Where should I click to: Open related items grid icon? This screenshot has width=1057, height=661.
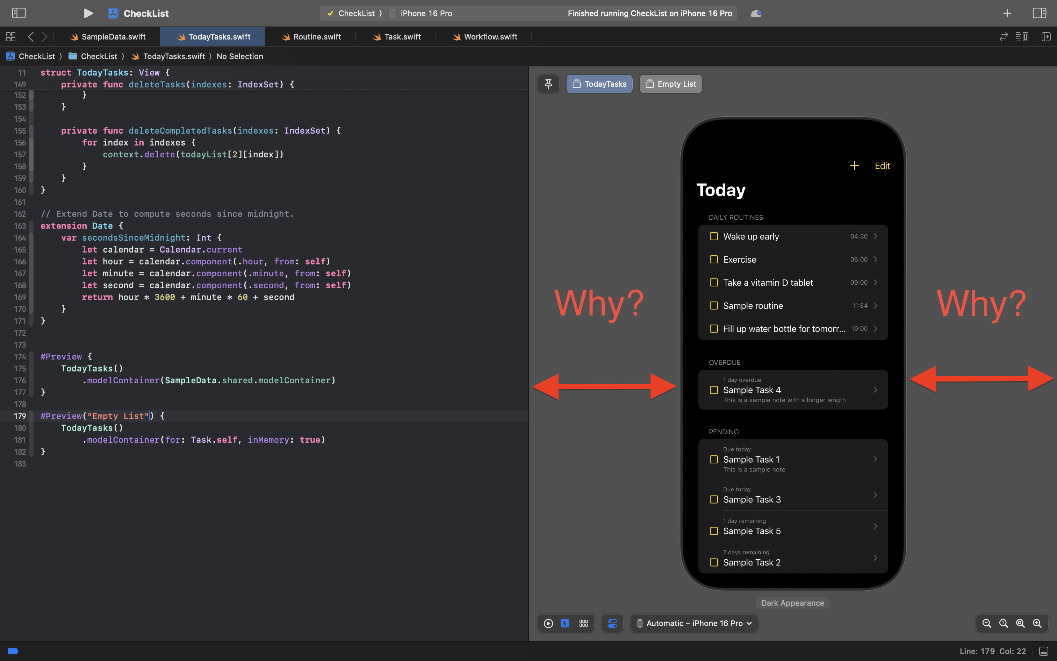[x=11, y=37]
